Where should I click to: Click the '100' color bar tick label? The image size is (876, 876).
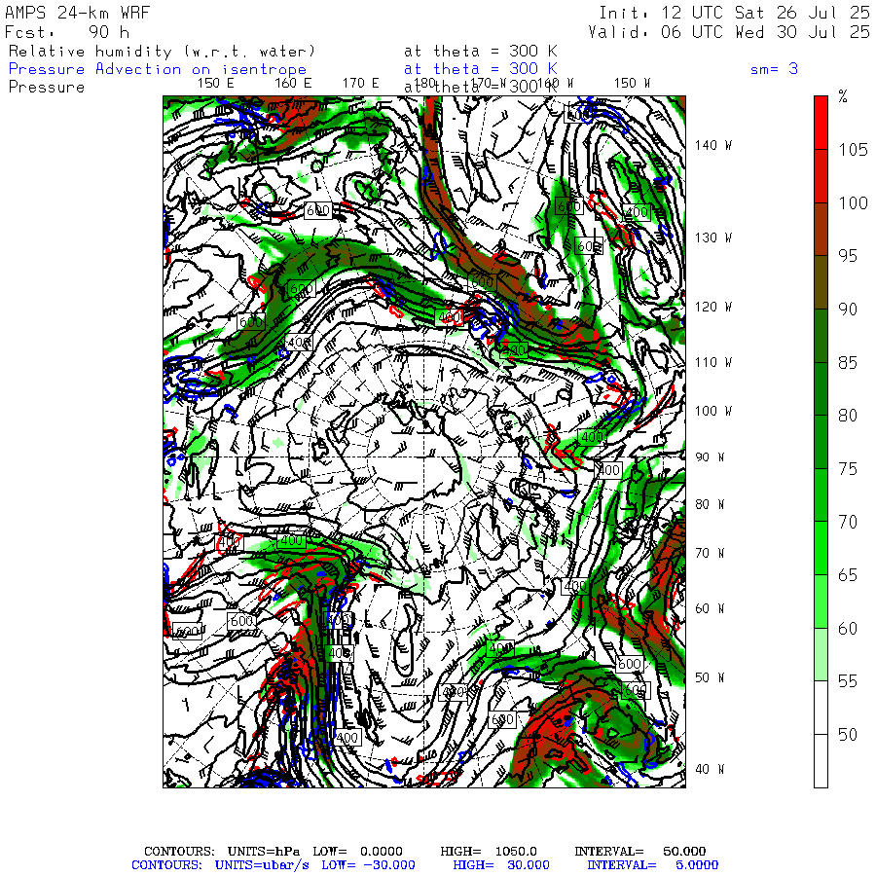[x=853, y=202]
